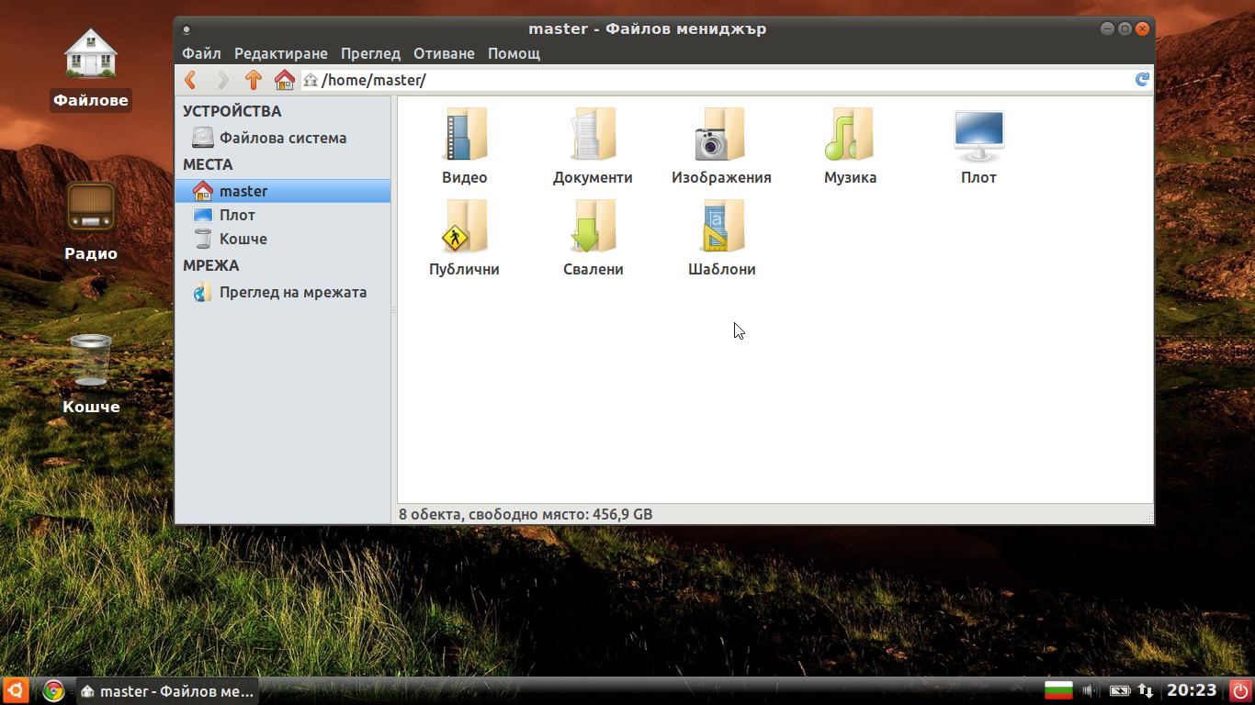1255x705 pixels.
Task: Click the master file manager taskbar button
Action: [167, 690]
